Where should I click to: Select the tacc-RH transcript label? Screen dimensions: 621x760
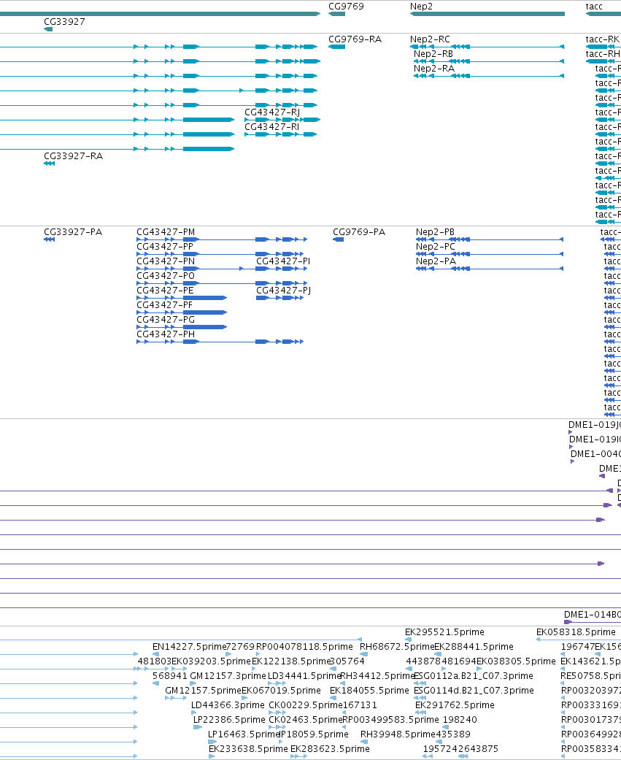point(603,54)
